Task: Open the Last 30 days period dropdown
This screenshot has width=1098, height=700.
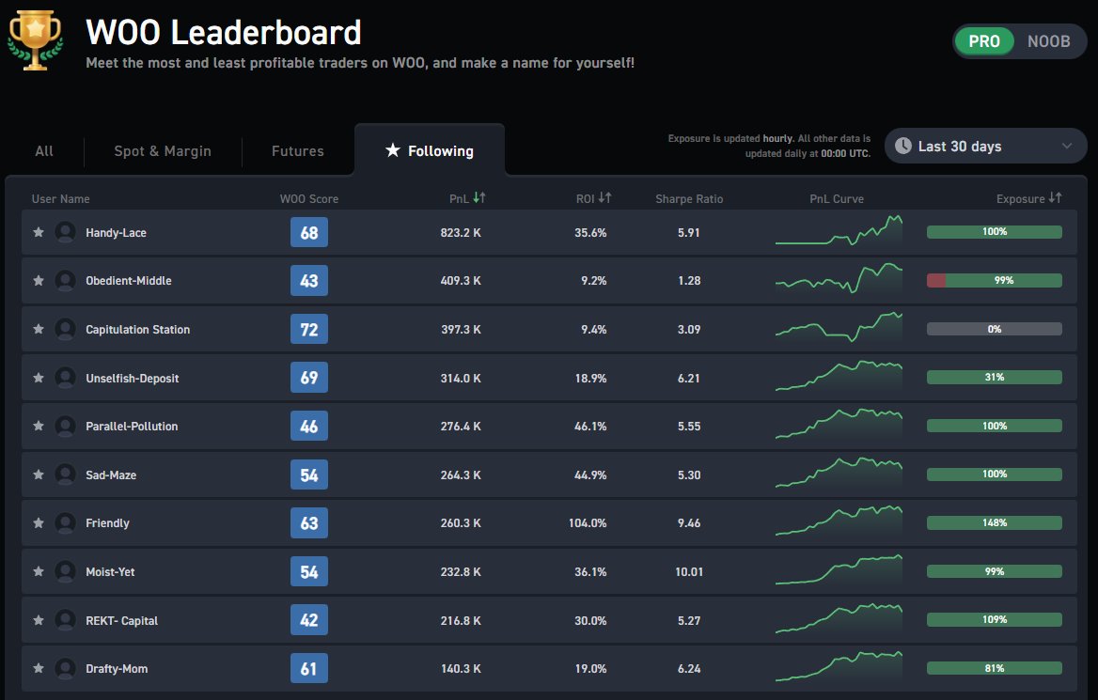Action: [x=985, y=146]
